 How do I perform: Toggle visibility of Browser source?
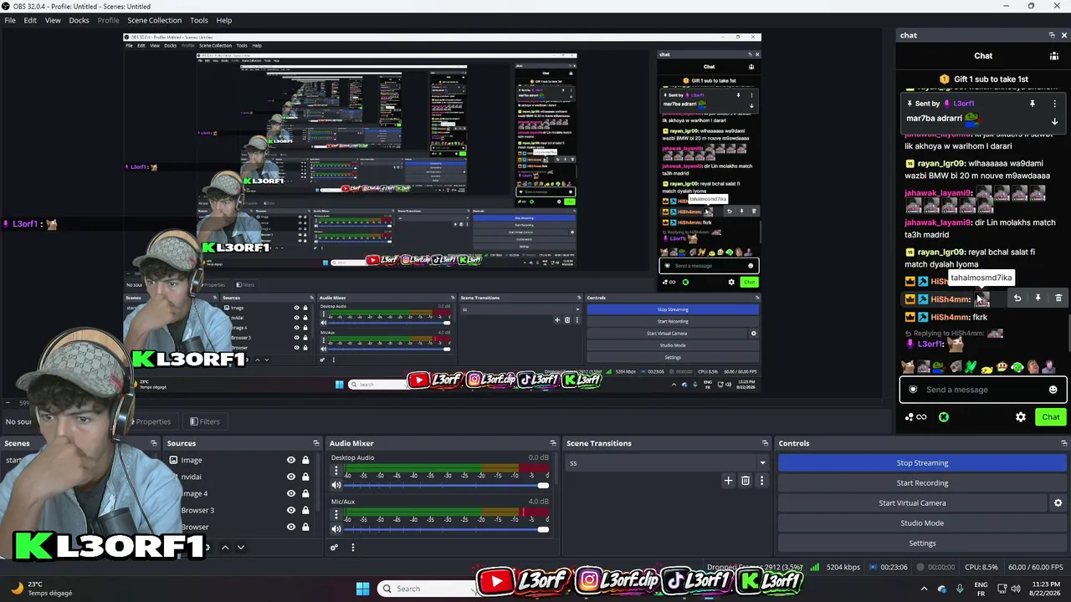[x=291, y=527]
